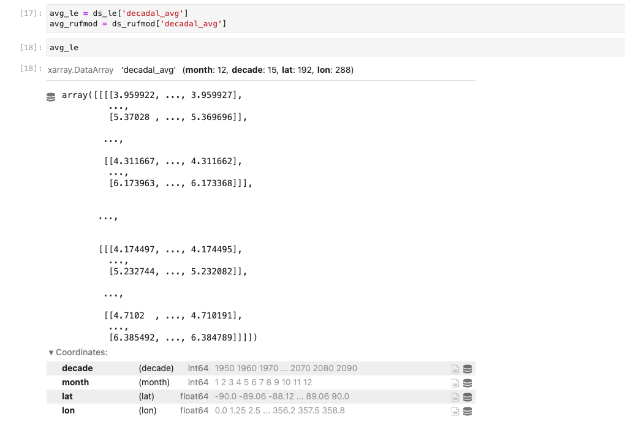Click the 'decade' coordinate name
The width and height of the screenshot is (625, 422).
click(77, 368)
